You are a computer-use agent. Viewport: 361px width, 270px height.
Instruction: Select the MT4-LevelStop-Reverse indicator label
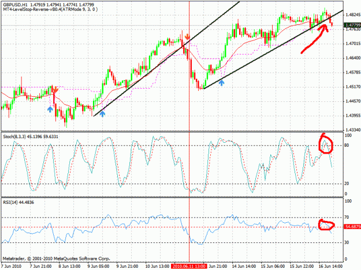[x=50, y=9]
